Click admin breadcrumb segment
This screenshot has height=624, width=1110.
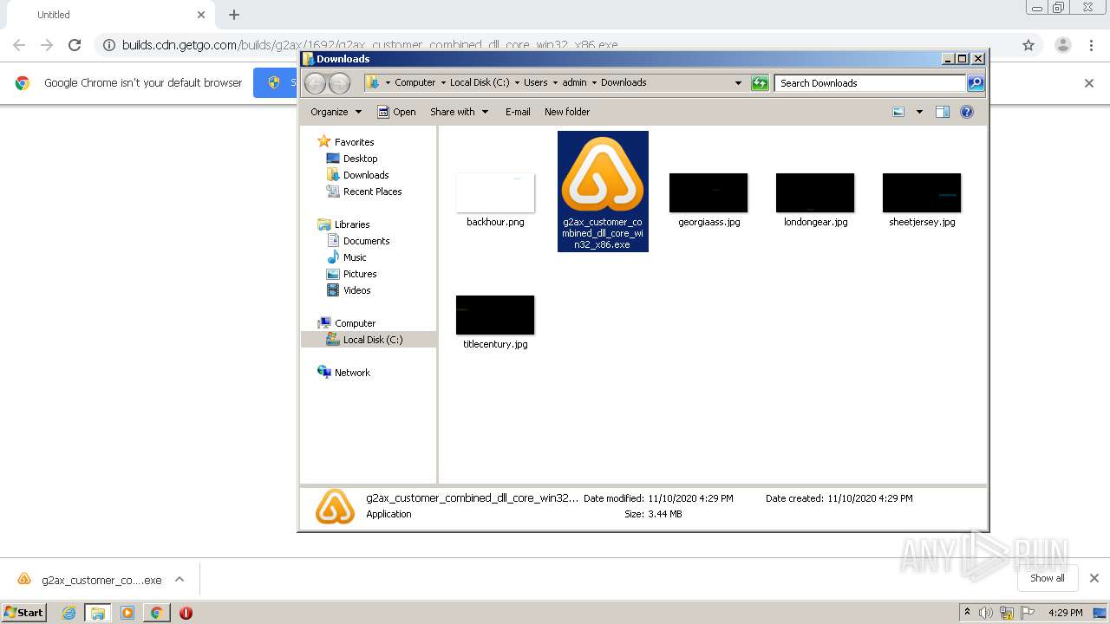pos(574,82)
